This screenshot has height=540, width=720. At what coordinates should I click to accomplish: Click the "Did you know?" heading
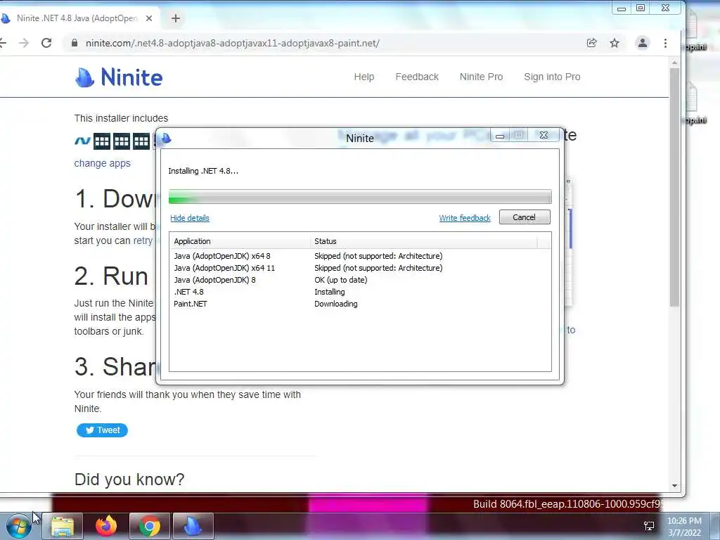point(129,480)
